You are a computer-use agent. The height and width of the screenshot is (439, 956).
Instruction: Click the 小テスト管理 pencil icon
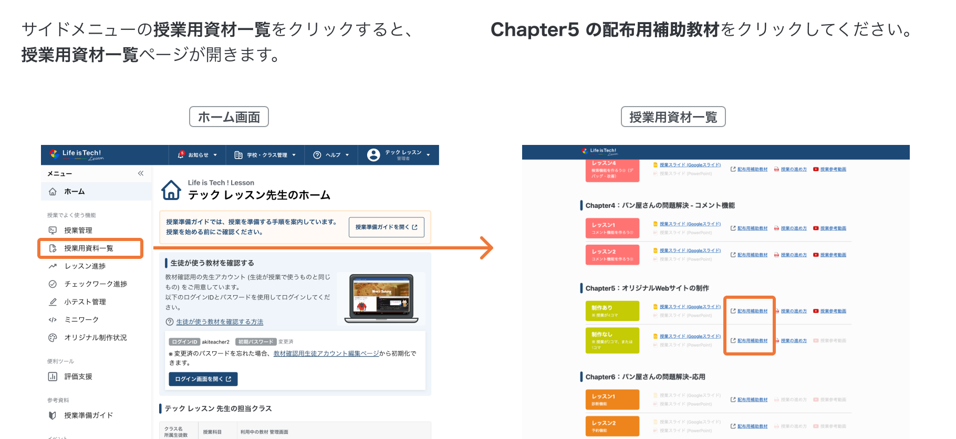(x=53, y=302)
